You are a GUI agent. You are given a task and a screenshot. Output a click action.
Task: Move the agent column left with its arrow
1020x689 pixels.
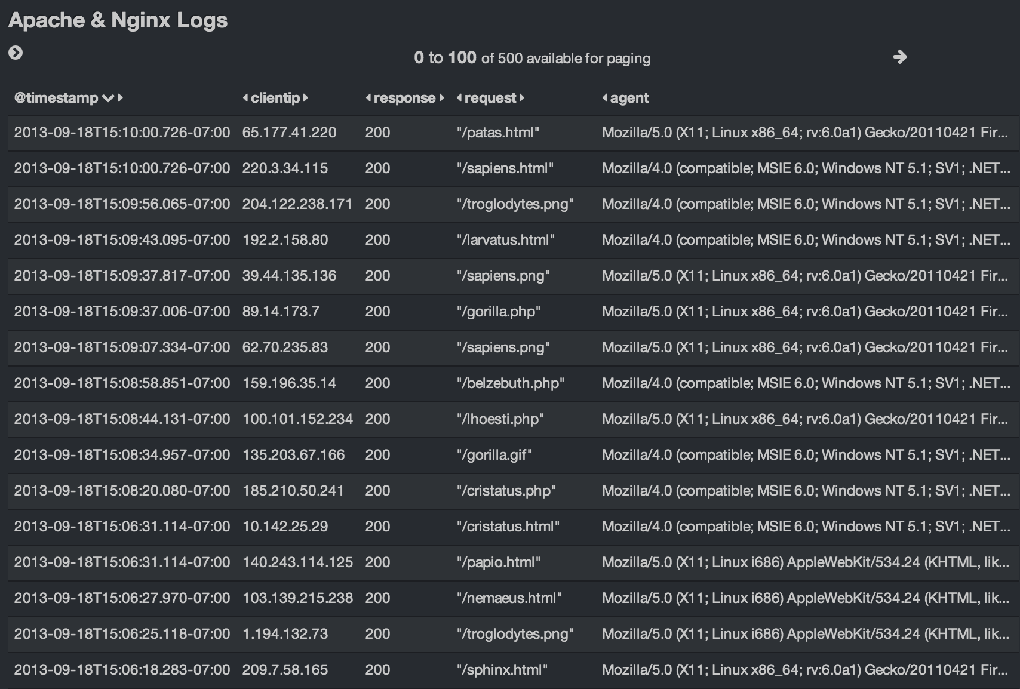pyautogui.click(x=605, y=97)
